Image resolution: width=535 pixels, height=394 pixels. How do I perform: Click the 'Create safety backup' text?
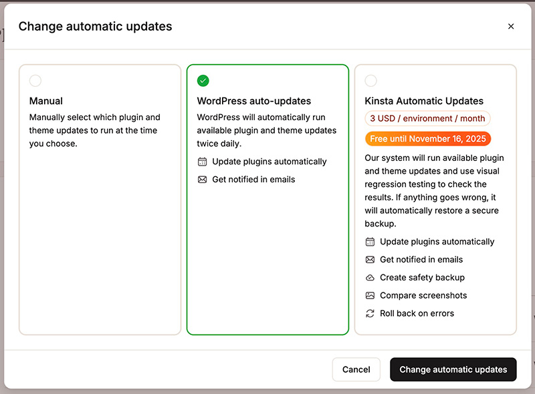point(423,277)
